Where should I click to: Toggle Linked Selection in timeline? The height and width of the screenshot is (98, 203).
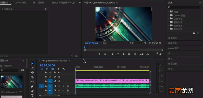click(x=53, y=69)
